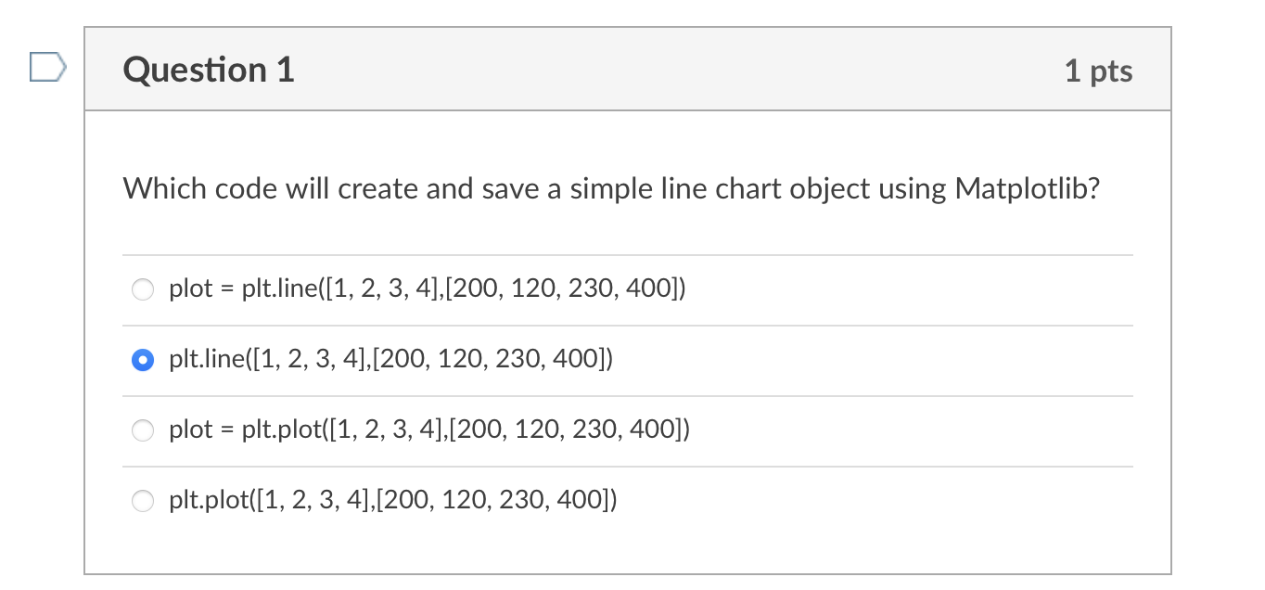
Task: Click the gray header bar between title and points
Action: click(x=679, y=70)
